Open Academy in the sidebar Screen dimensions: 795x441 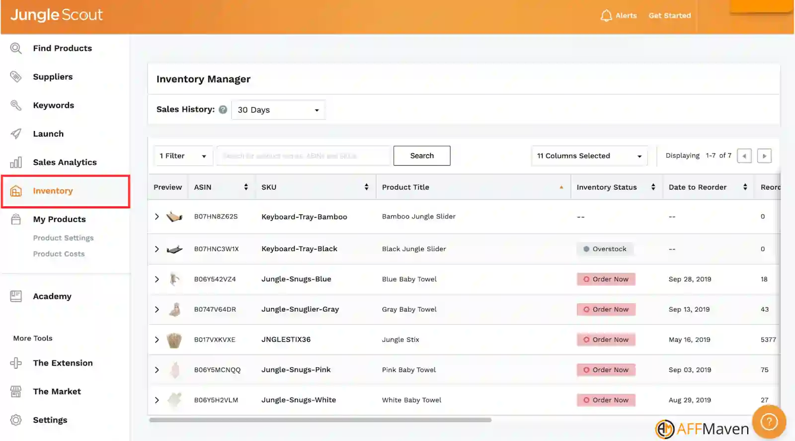(x=52, y=296)
